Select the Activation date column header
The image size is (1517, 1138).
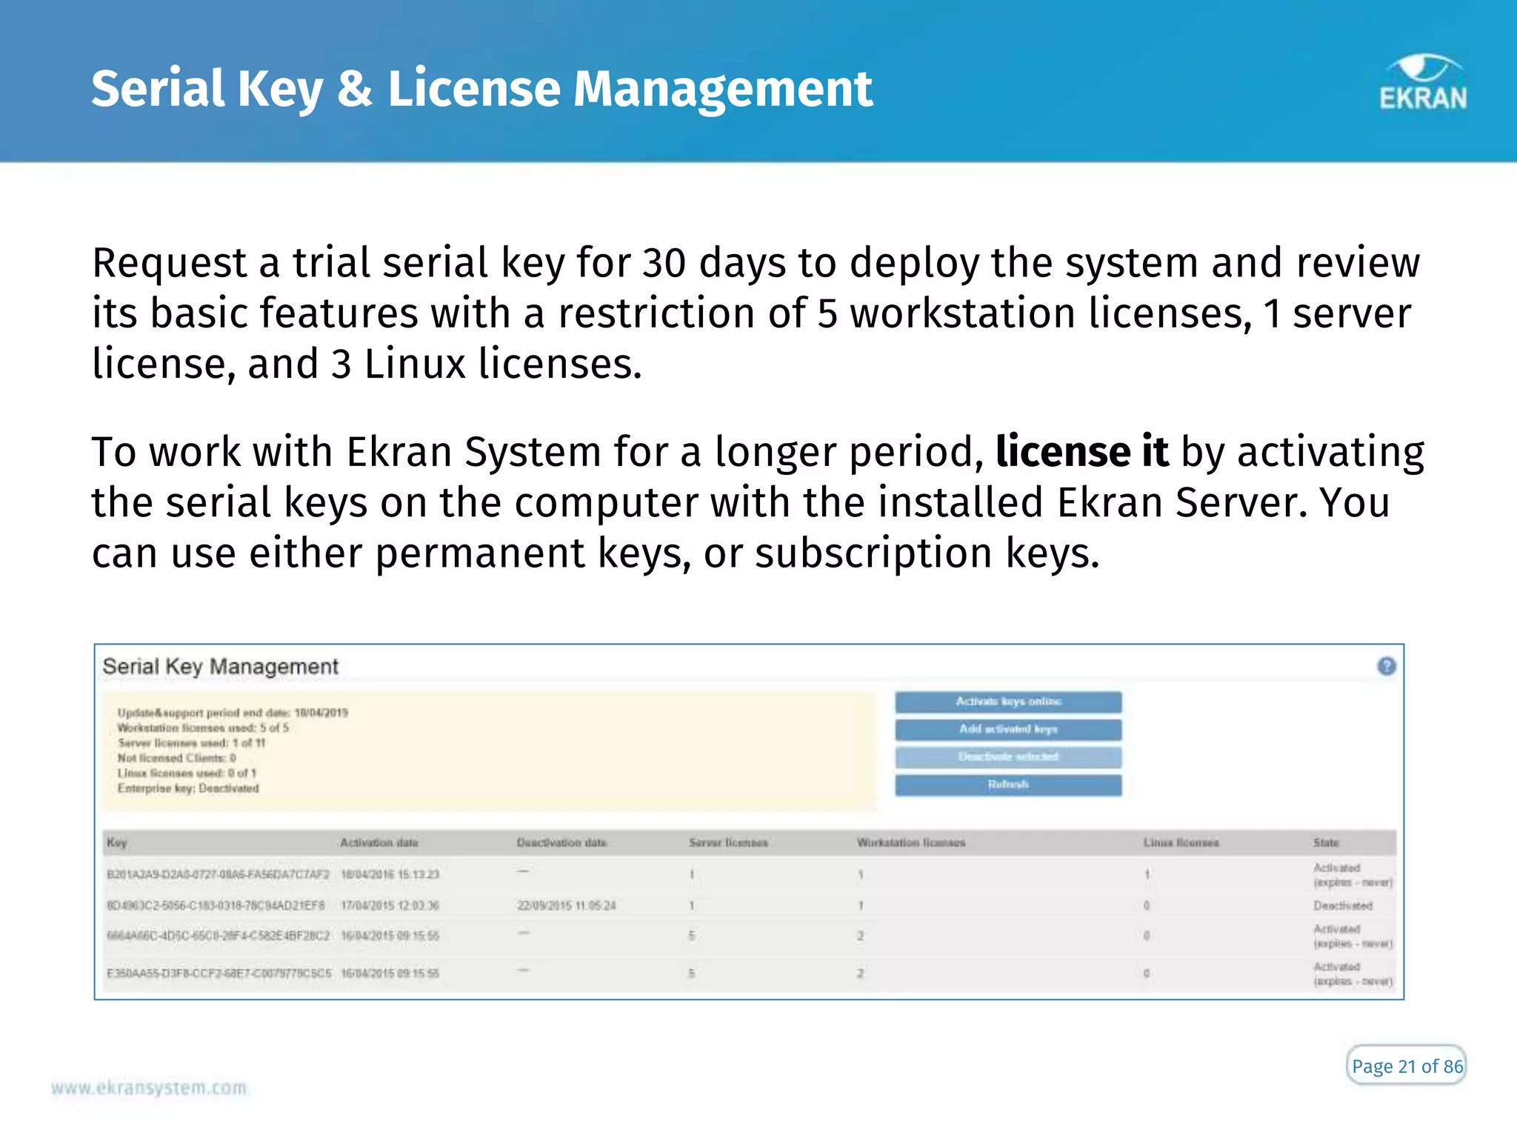[x=379, y=842]
